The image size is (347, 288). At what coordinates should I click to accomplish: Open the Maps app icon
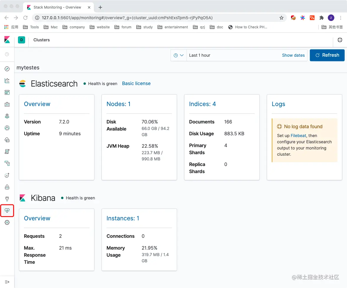click(x=7, y=116)
